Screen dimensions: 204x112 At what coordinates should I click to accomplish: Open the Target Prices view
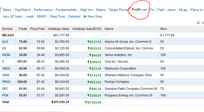coord(119,10)
